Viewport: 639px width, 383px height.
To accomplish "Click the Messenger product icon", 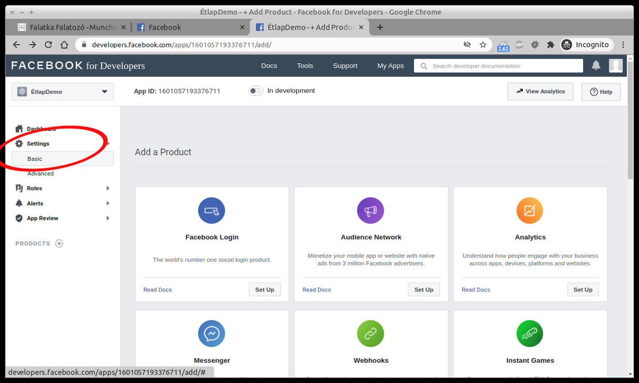I will [211, 334].
